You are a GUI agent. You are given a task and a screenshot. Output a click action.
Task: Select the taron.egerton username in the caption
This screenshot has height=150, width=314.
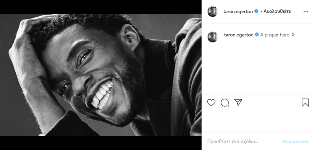click(239, 35)
